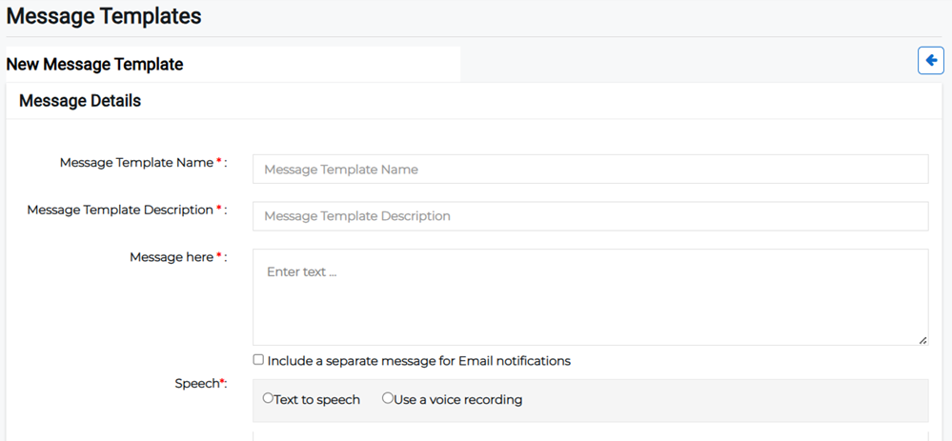Select the Text to speech option
This screenshot has height=441, width=952.
[x=268, y=398]
